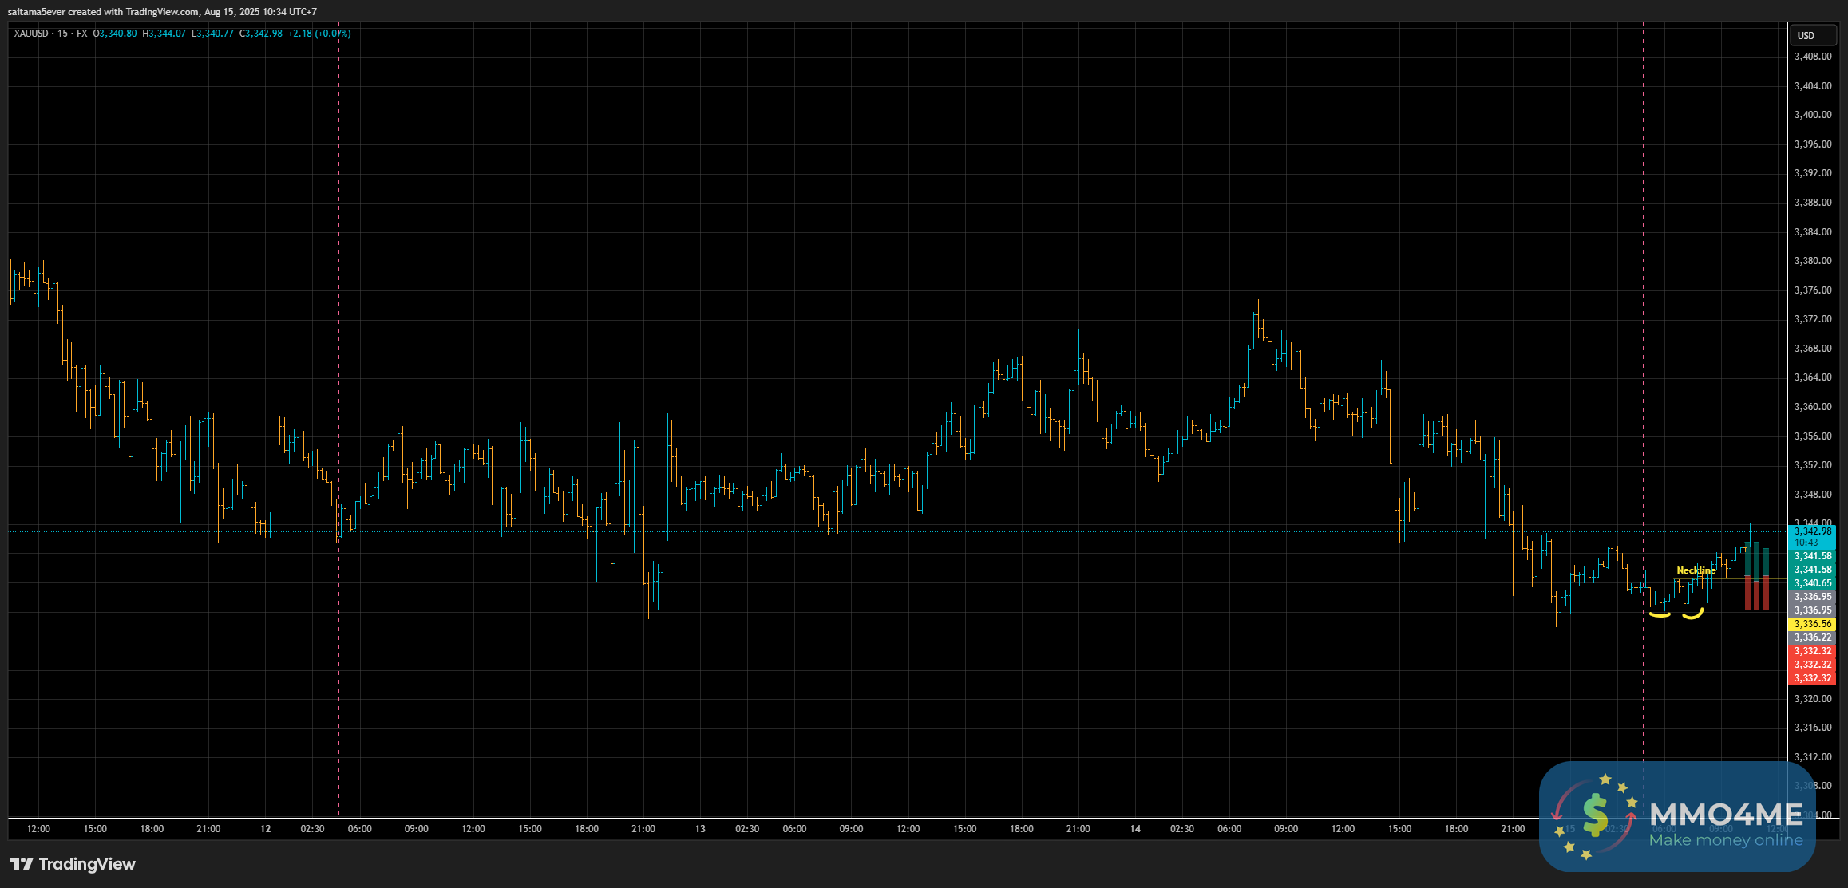The height and width of the screenshot is (888, 1848).
Task: Click the TradingView logo at bottom left
Action: [72, 864]
